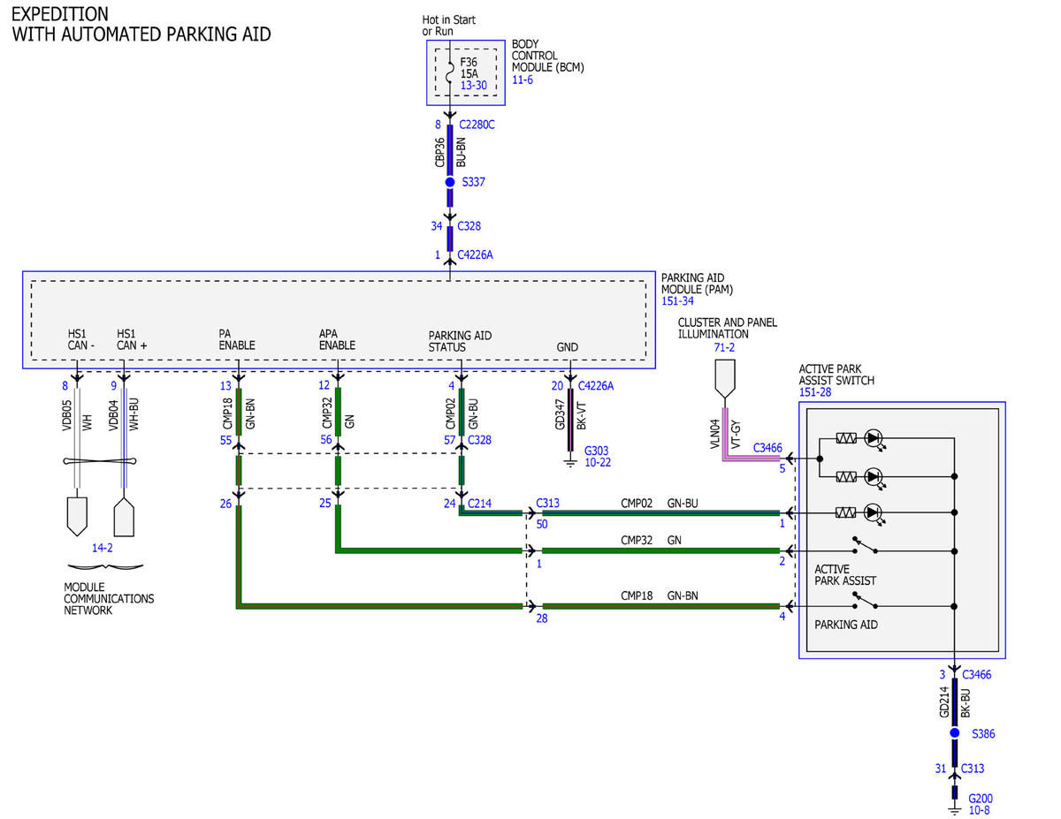Click the Hot in Start or Run text
This screenshot has height=819, width=1061.
click(449, 26)
